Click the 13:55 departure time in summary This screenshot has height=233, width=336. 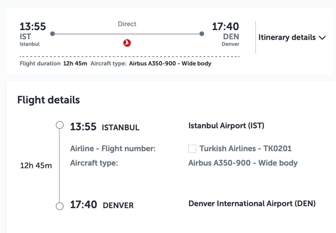[33, 26]
